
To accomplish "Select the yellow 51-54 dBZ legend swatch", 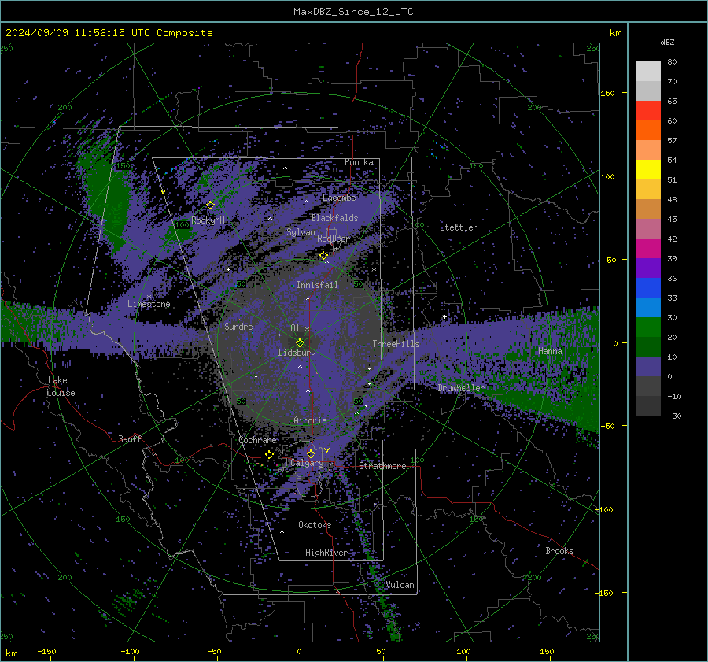I will 648,169.
